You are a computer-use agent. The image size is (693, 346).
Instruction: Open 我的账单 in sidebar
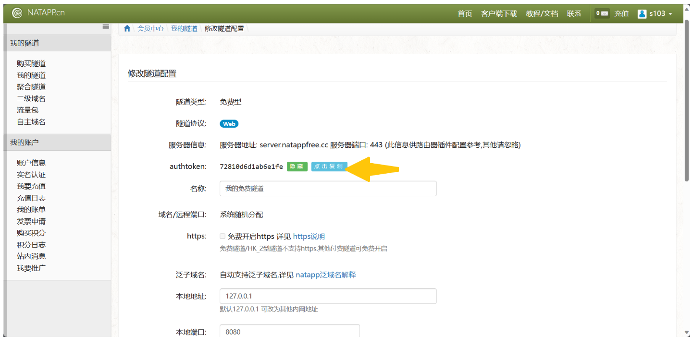point(31,209)
